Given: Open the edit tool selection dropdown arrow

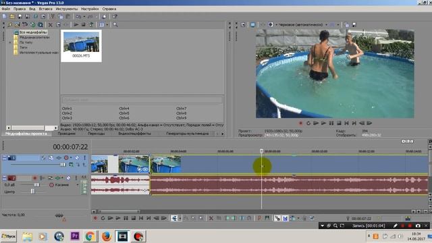Looking at the screenshot, I should pyautogui.click(x=180, y=218).
